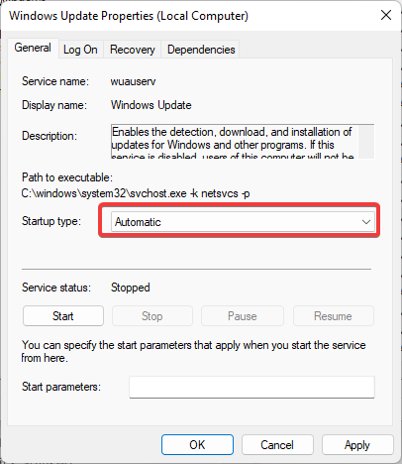The image size is (402, 464).
Task: Start the Windows Update service
Action: click(63, 316)
